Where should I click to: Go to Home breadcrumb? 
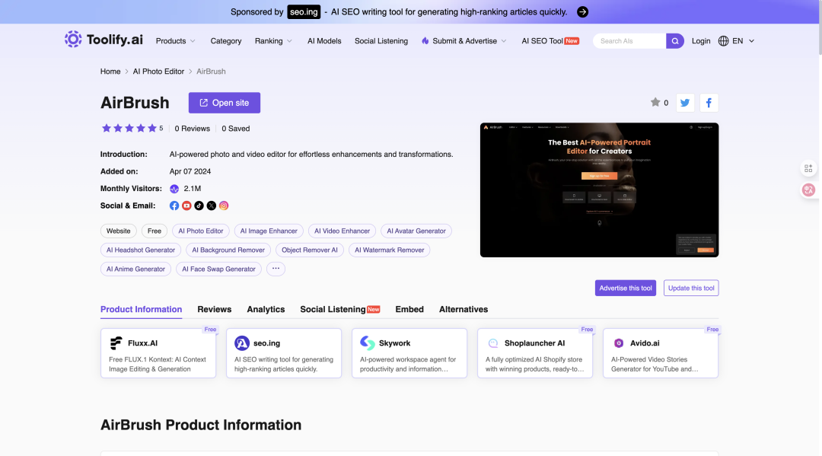[x=110, y=72]
